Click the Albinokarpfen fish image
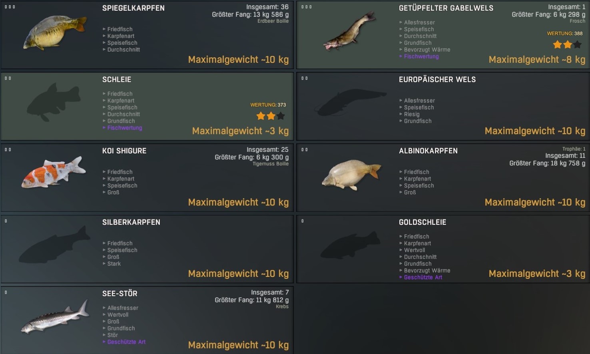The width and height of the screenshot is (590, 354). [x=351, y=175]
